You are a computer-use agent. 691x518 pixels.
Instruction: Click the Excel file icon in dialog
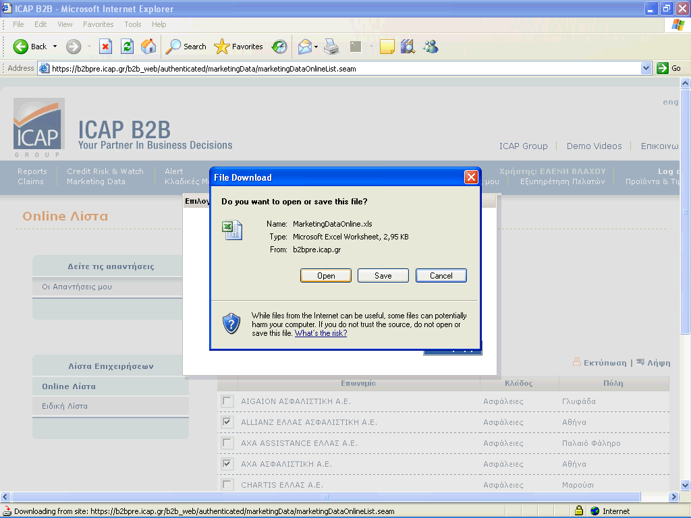[x=232, y=230]
